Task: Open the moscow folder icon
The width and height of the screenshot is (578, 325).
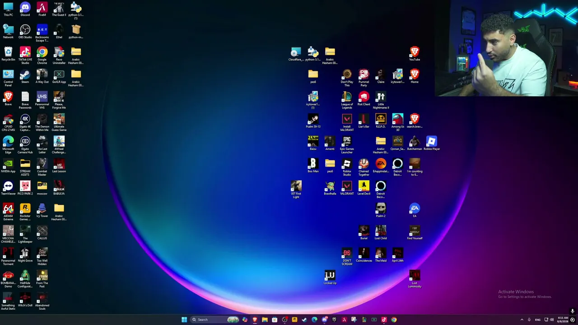Action: coord(42,188)
